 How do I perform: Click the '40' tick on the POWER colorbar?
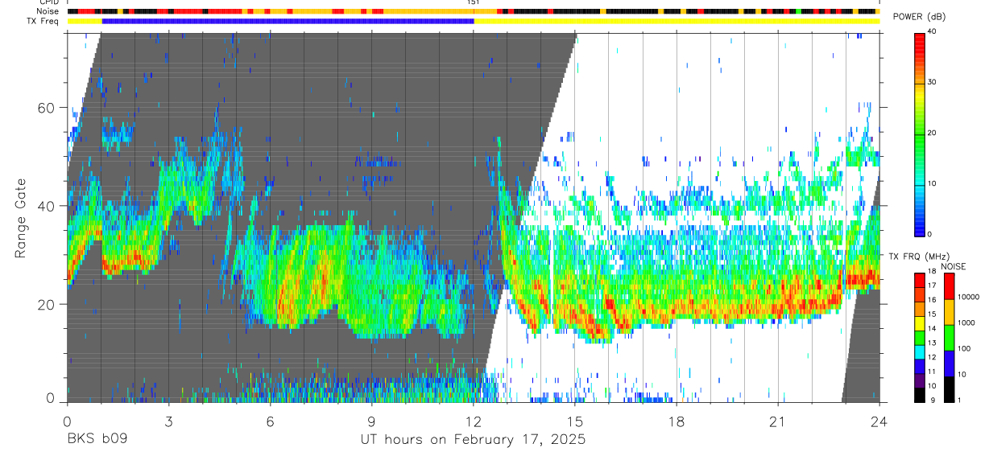(933, 32)
